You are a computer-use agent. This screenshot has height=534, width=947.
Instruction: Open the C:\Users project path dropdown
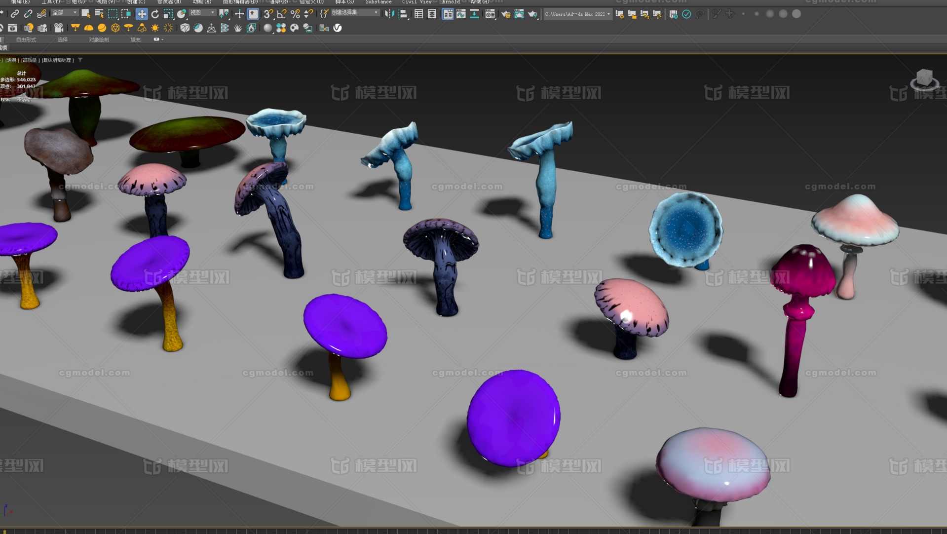point(578,14)
